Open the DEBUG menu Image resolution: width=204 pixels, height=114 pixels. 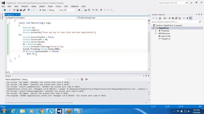pos(42,6)
